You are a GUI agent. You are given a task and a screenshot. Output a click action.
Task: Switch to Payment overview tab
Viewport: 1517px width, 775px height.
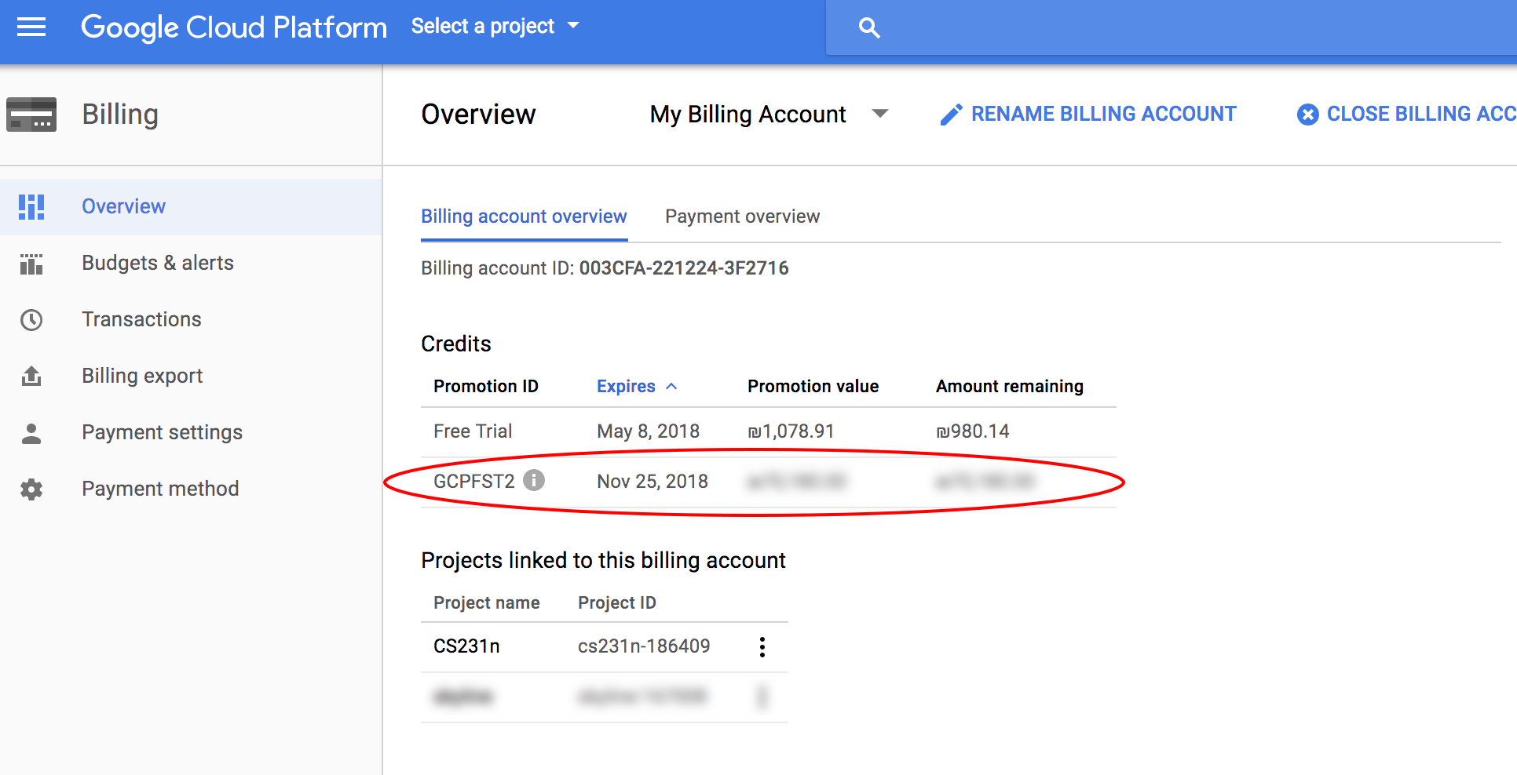click(742, 216)
